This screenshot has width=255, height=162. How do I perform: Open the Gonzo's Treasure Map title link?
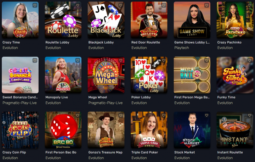tap(106, 152)
